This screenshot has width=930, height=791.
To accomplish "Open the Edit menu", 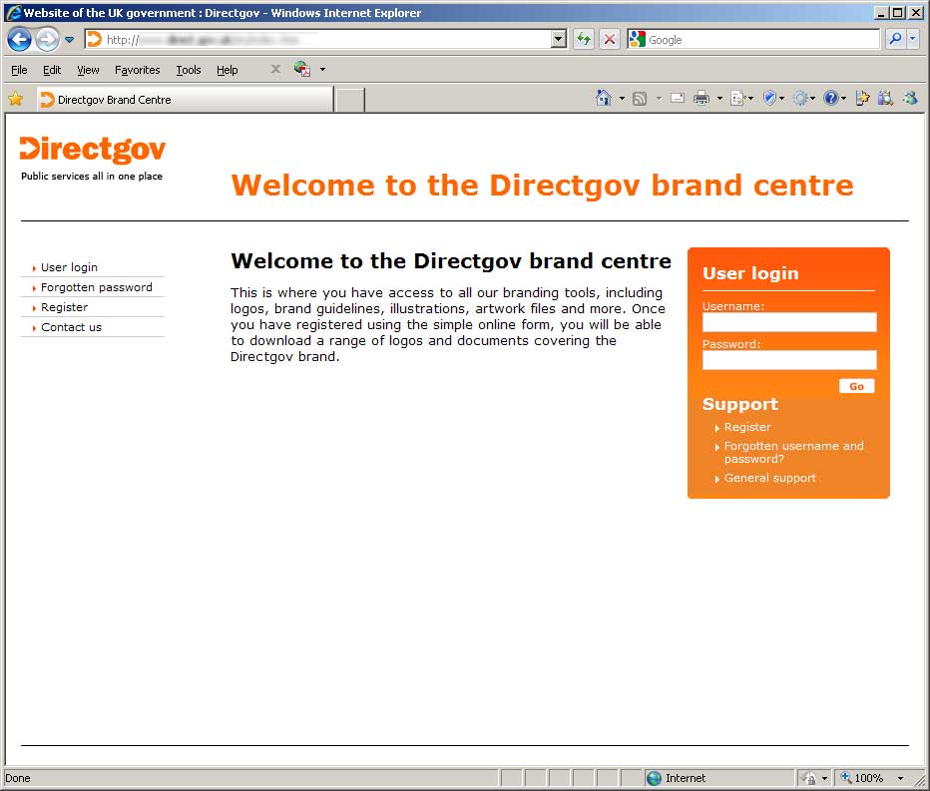I will tap(52, 70).
